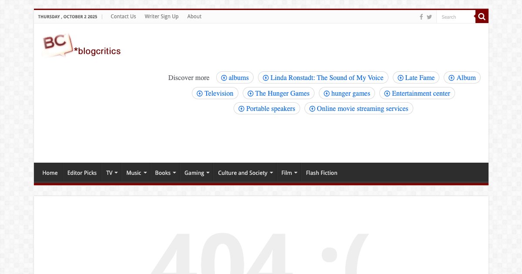Image resolution: width=522 pixels, height=274 pixels.
Task: Click the arrow icon beside Portable speakers
Action: pos(241,109)
